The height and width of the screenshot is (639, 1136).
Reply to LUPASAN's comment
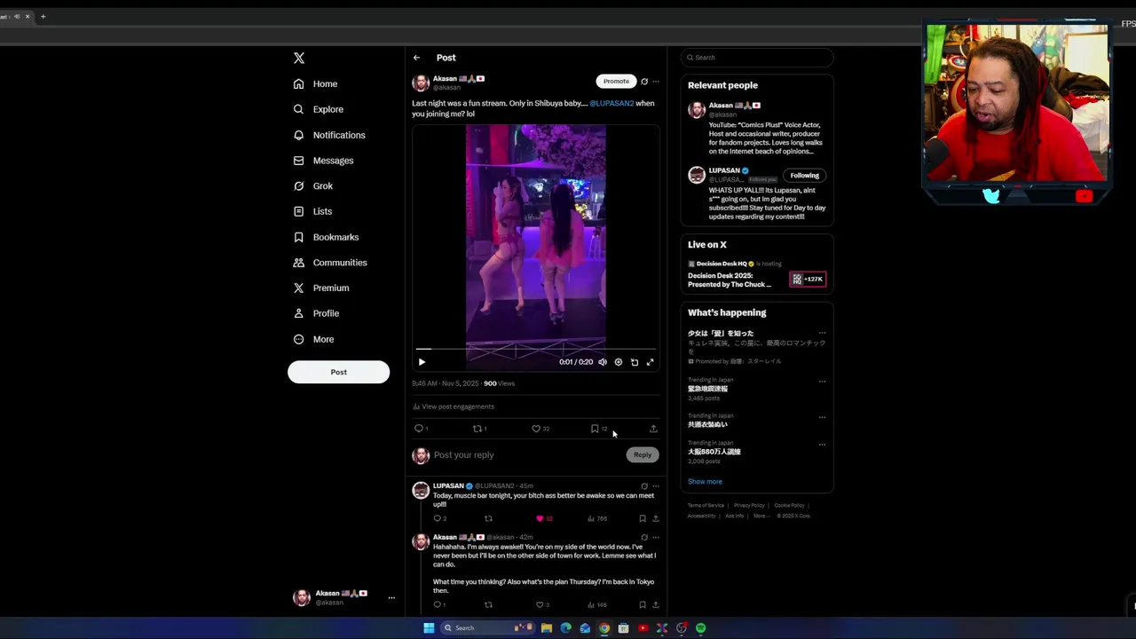[x=439, y=518]
